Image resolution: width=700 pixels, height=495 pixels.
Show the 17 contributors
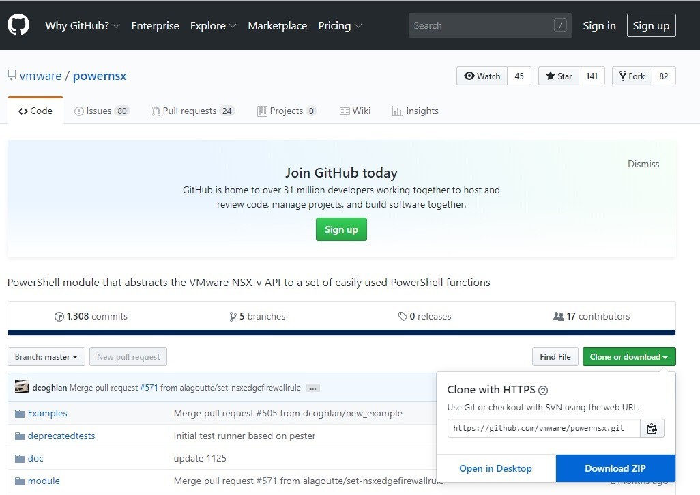592,317
